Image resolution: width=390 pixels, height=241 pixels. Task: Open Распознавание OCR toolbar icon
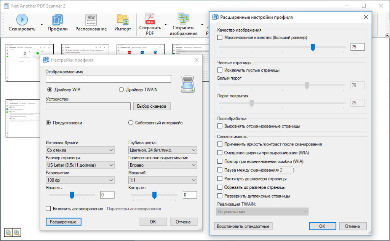click(x=91, y=19)
